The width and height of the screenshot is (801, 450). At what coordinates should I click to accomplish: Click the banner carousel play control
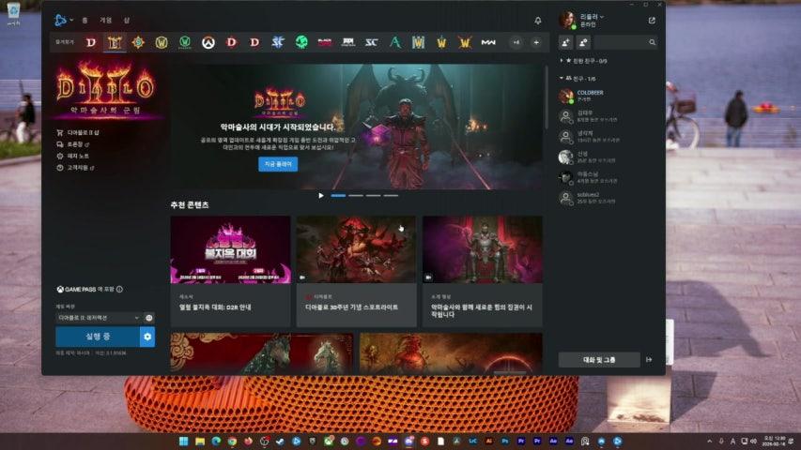[321, 195]
